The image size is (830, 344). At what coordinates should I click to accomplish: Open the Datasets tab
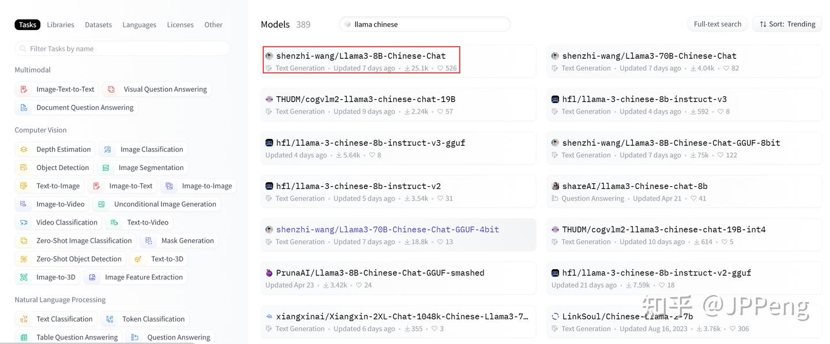pyautogui.click(x=99, y=25)
